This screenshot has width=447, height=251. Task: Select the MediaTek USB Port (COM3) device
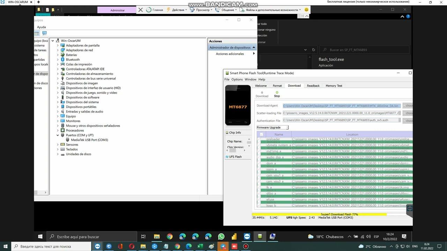(89, 140)
